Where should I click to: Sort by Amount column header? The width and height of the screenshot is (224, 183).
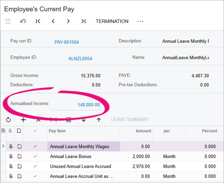(x=143, y=131)
